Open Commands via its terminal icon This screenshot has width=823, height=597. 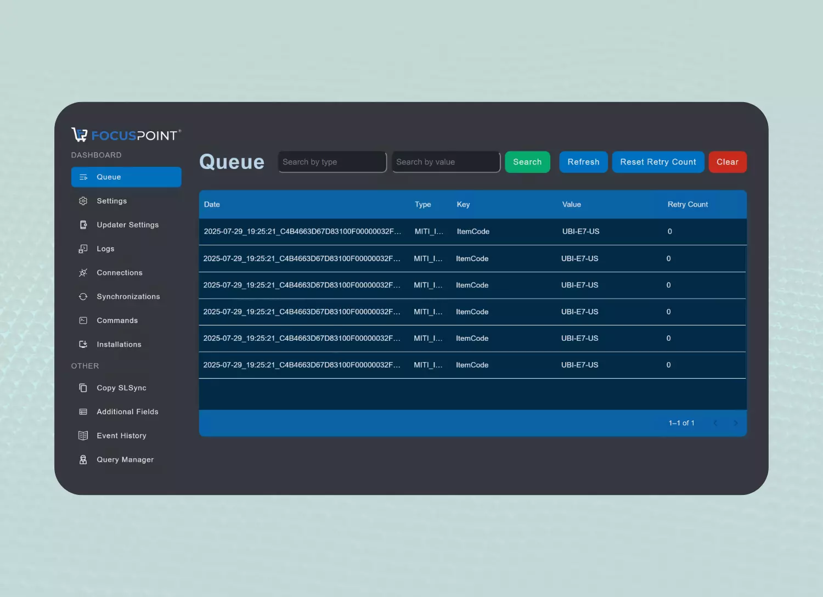pos(83,320)
